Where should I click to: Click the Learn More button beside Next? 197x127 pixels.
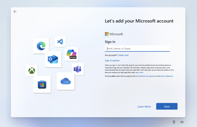[144, 107]
